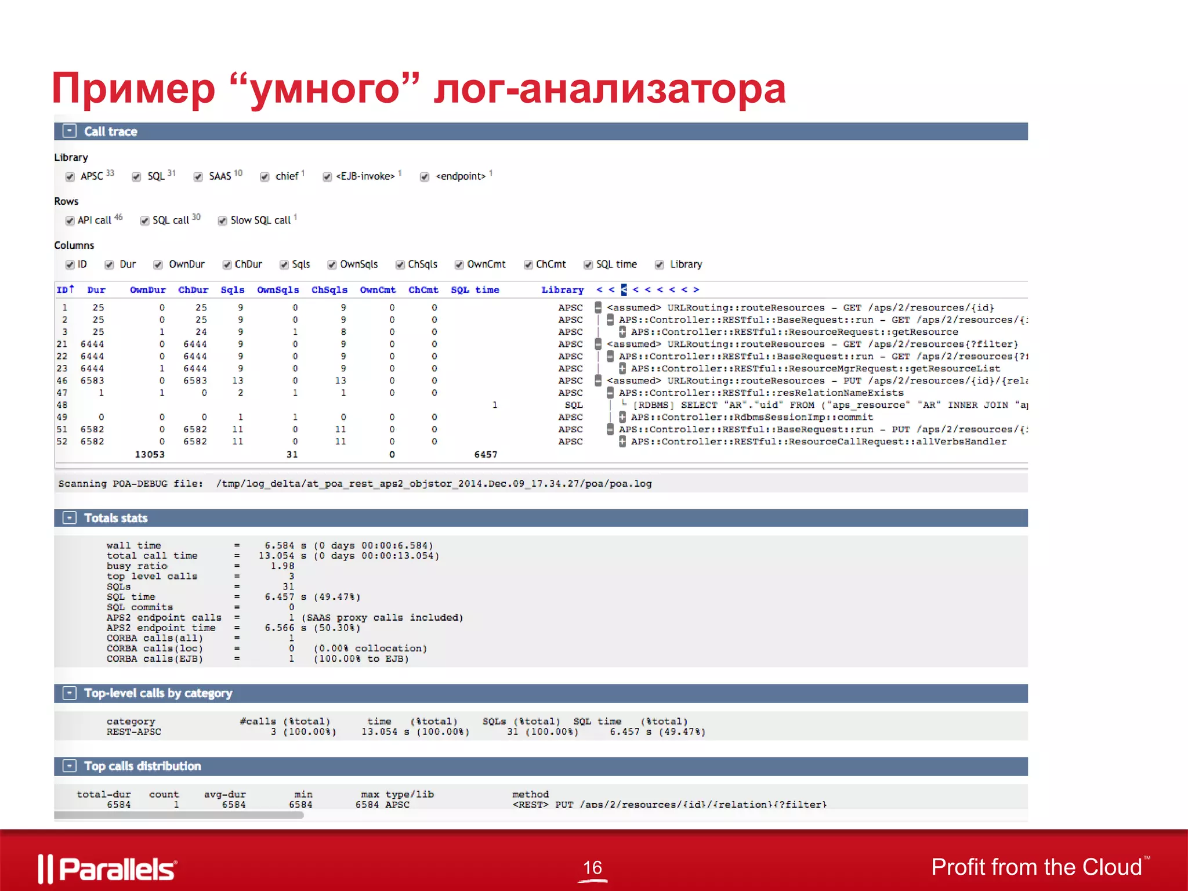Sort table by Library column header
Screen dimensions: 1188x891
point(563,290)
